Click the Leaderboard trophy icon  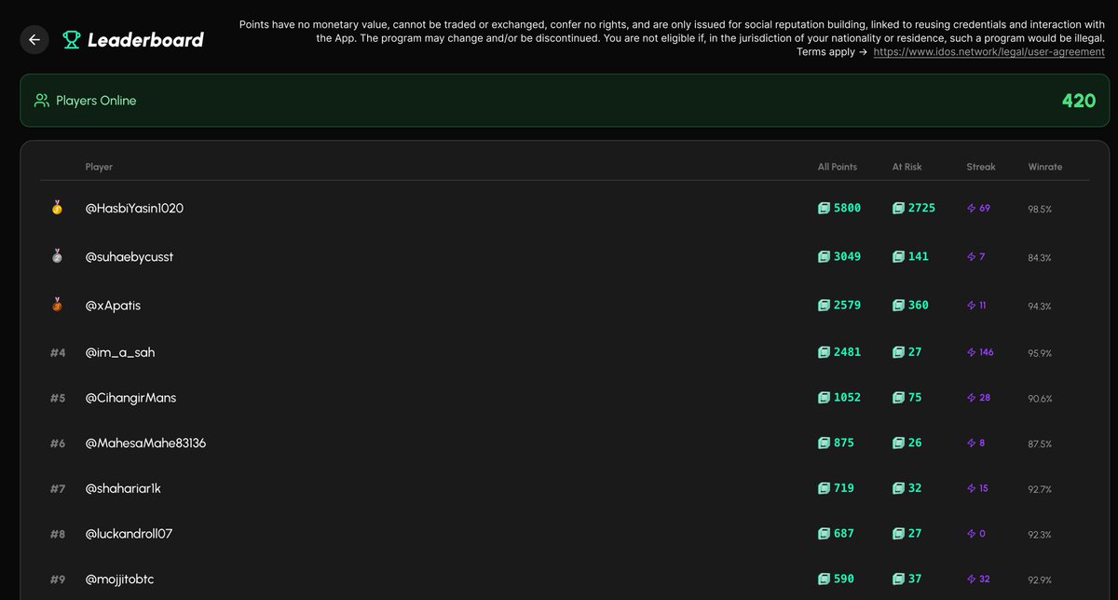click(71, 39)
